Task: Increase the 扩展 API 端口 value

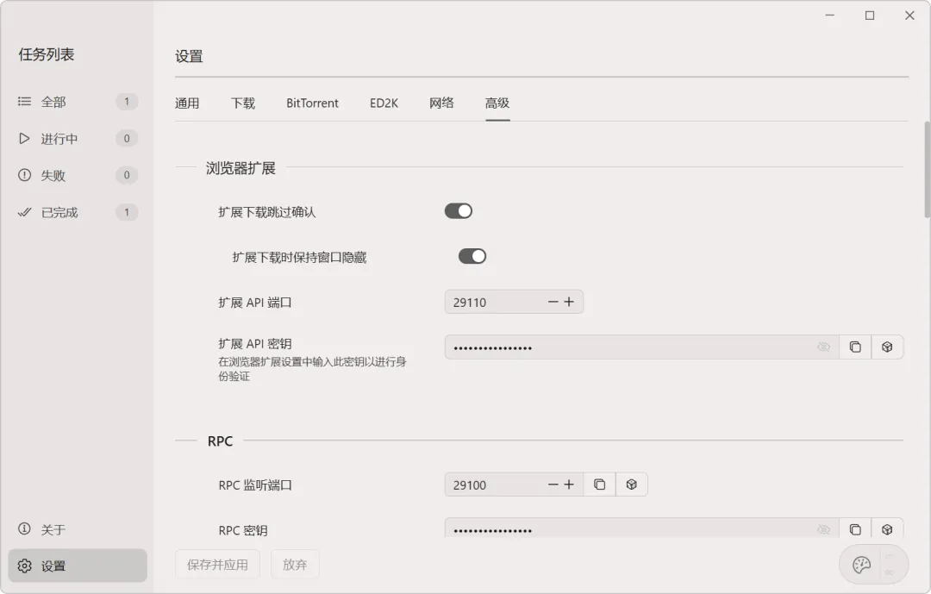Action: 569,302
